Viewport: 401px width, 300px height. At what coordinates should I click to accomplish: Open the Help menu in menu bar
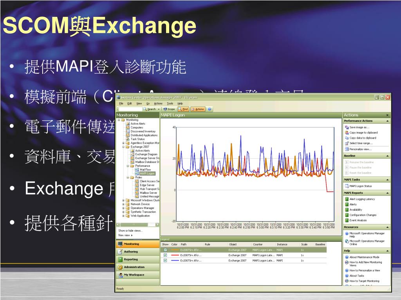click(180, 104)
